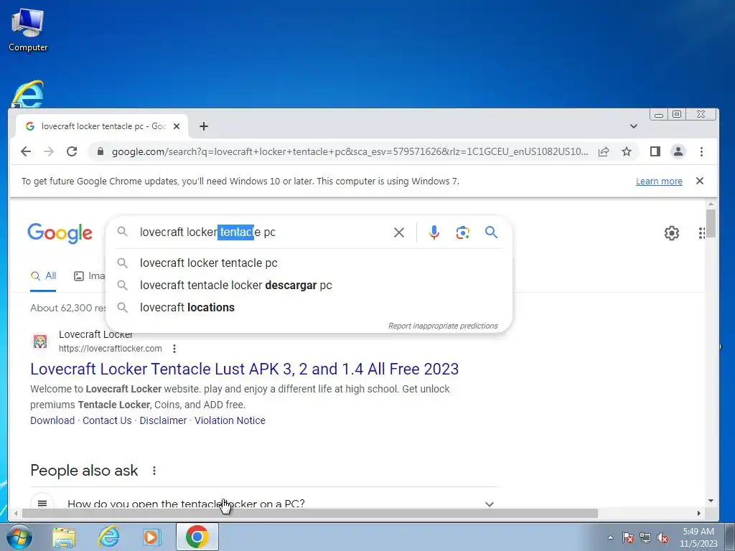Open Google apps grid
Viewport: 735px width, 551px height.
(701, 233)
